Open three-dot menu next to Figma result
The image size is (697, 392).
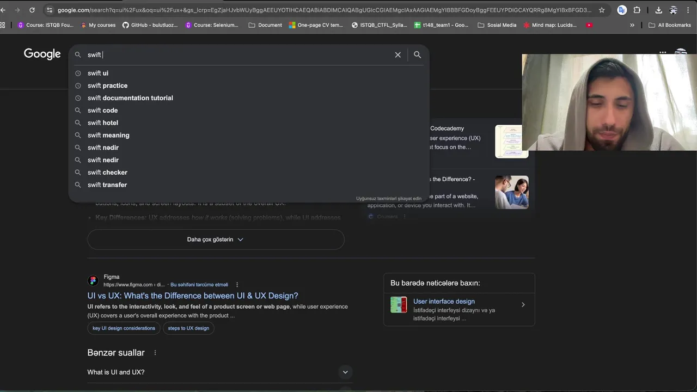pos(237,285)
